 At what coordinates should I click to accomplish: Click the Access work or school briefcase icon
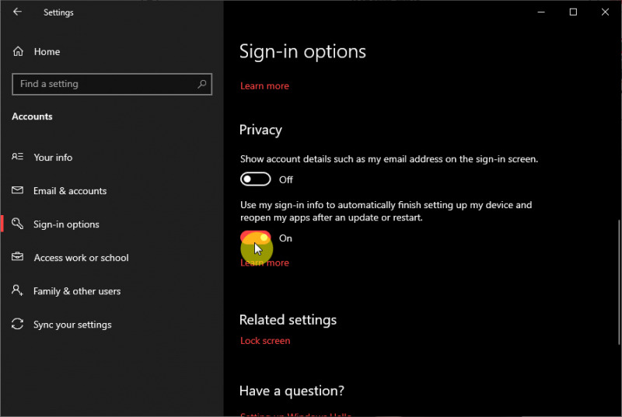18,258
